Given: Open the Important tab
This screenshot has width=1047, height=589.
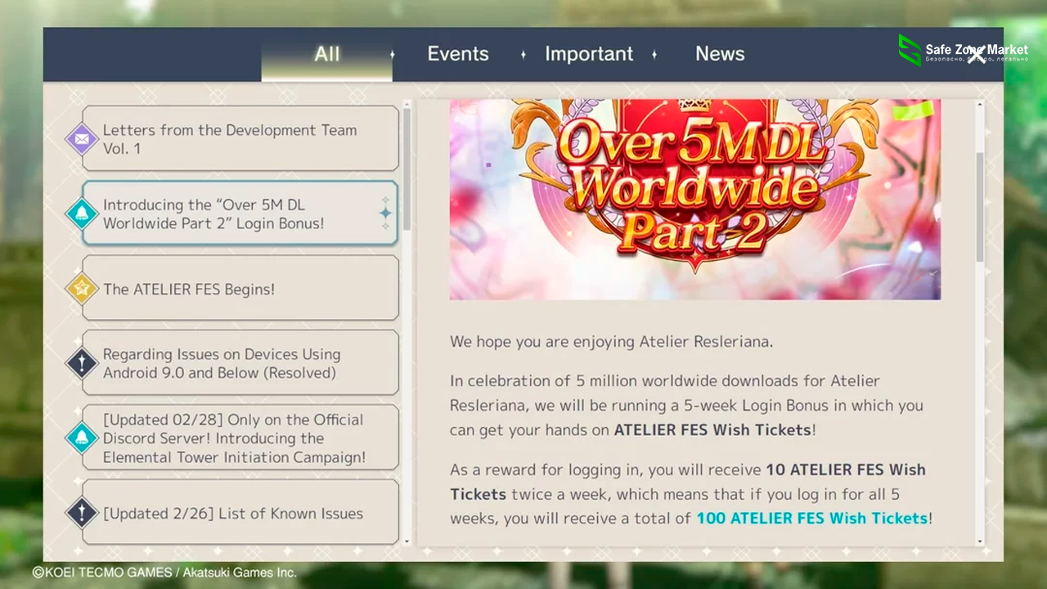Looking at the screenshot, I should [588, 54].
